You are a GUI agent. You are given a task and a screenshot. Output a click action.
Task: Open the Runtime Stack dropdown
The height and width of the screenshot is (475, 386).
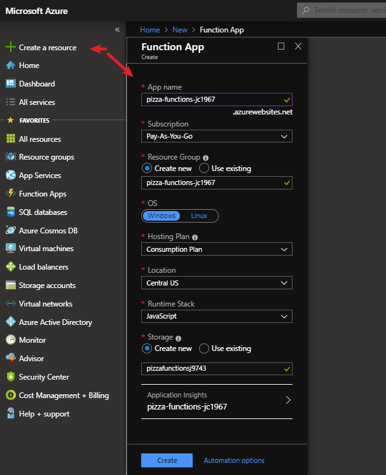coord(217,316)
